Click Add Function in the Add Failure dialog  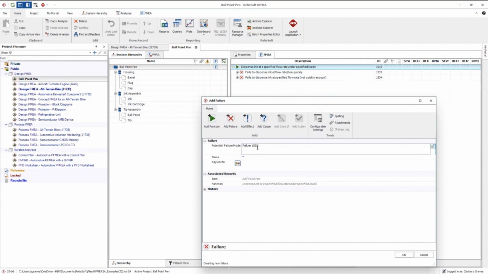click(212, 121)
